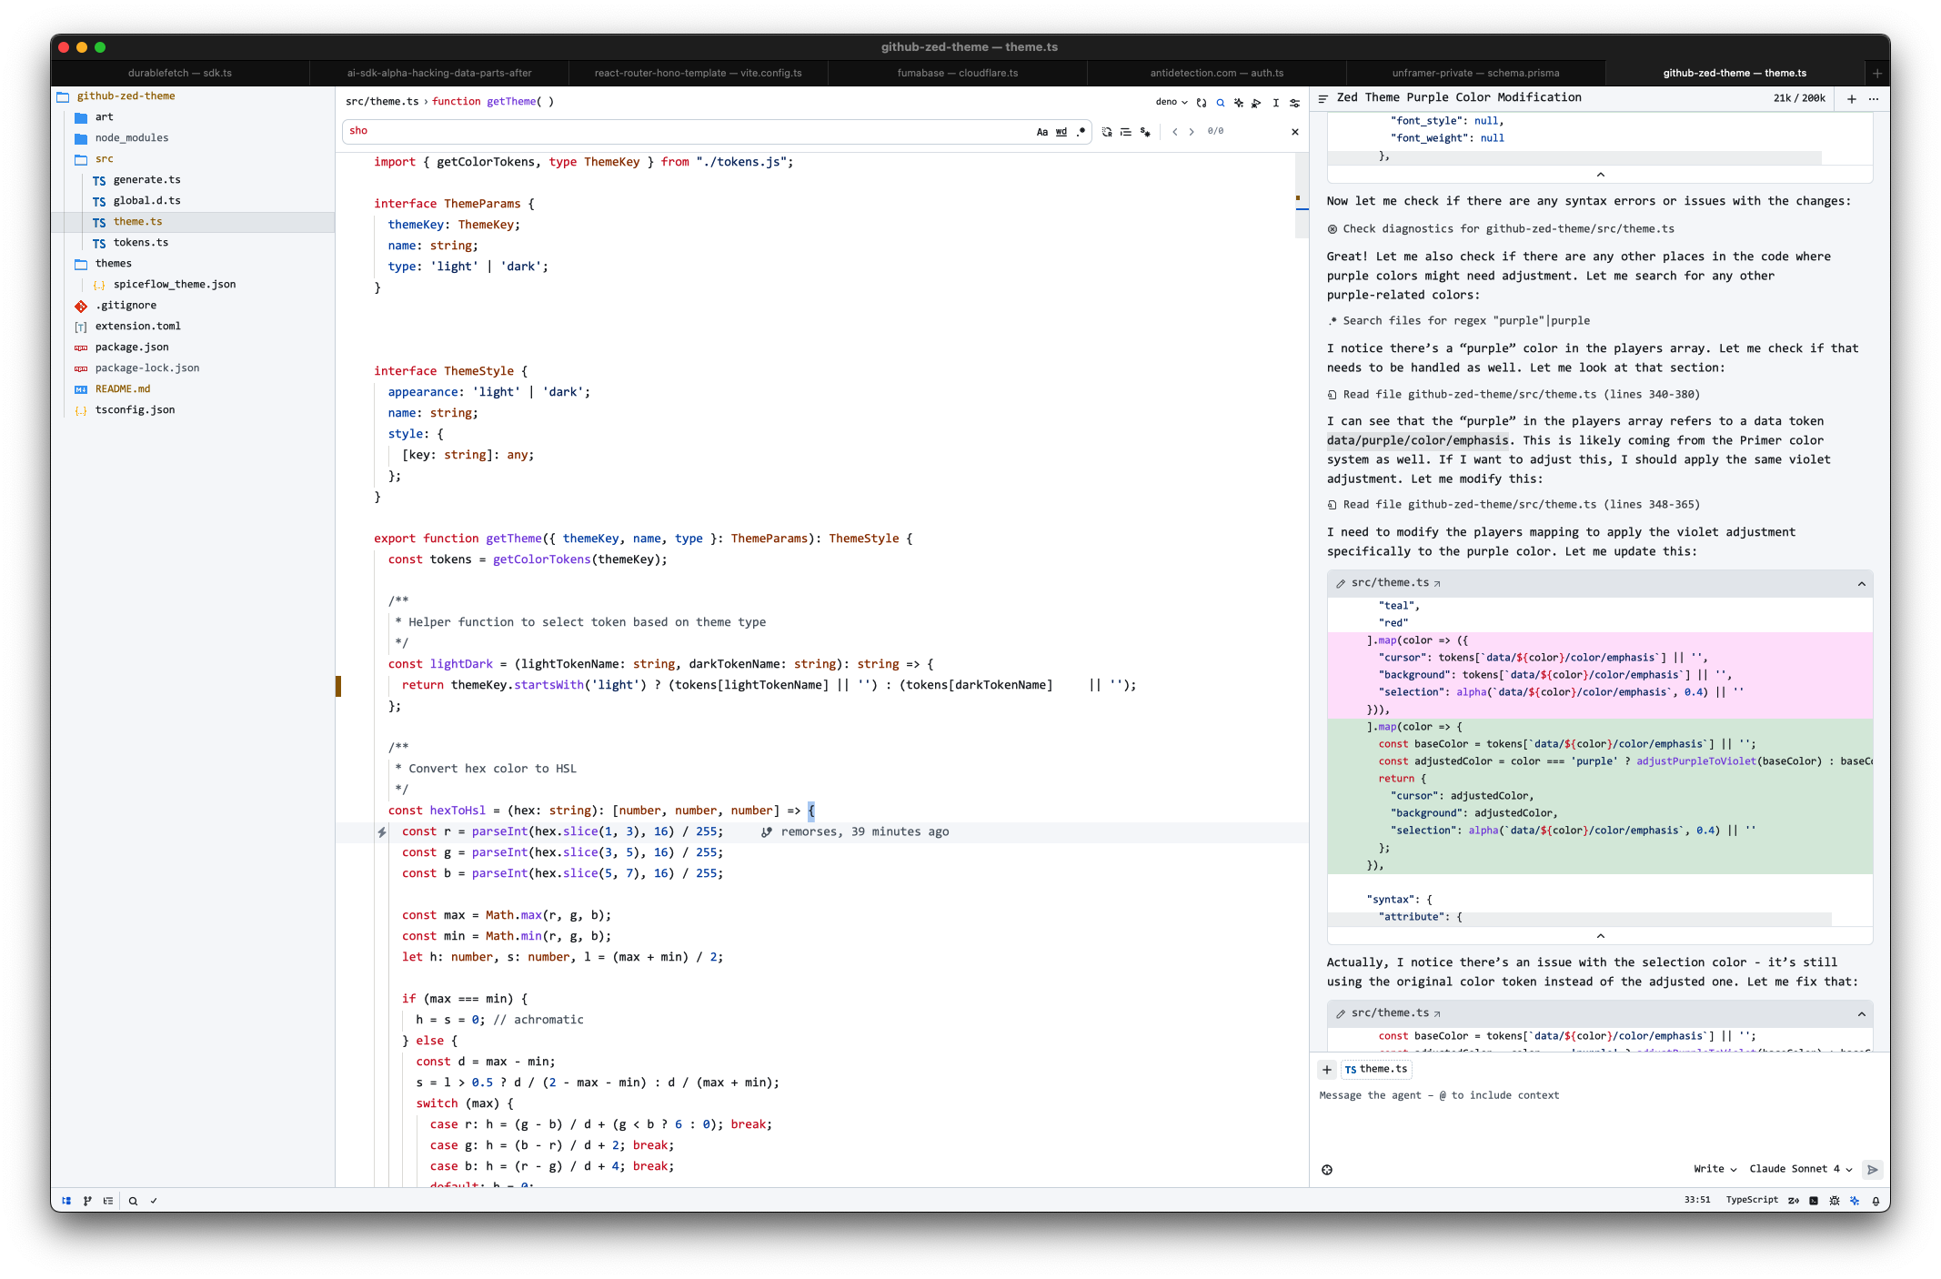The image size is (1941, 1279).
Task: Go to next search match arrow
Action: 1192,132
